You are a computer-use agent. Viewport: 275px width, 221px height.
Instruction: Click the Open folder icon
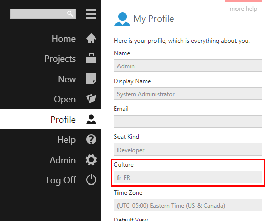[x=91, y=99]
